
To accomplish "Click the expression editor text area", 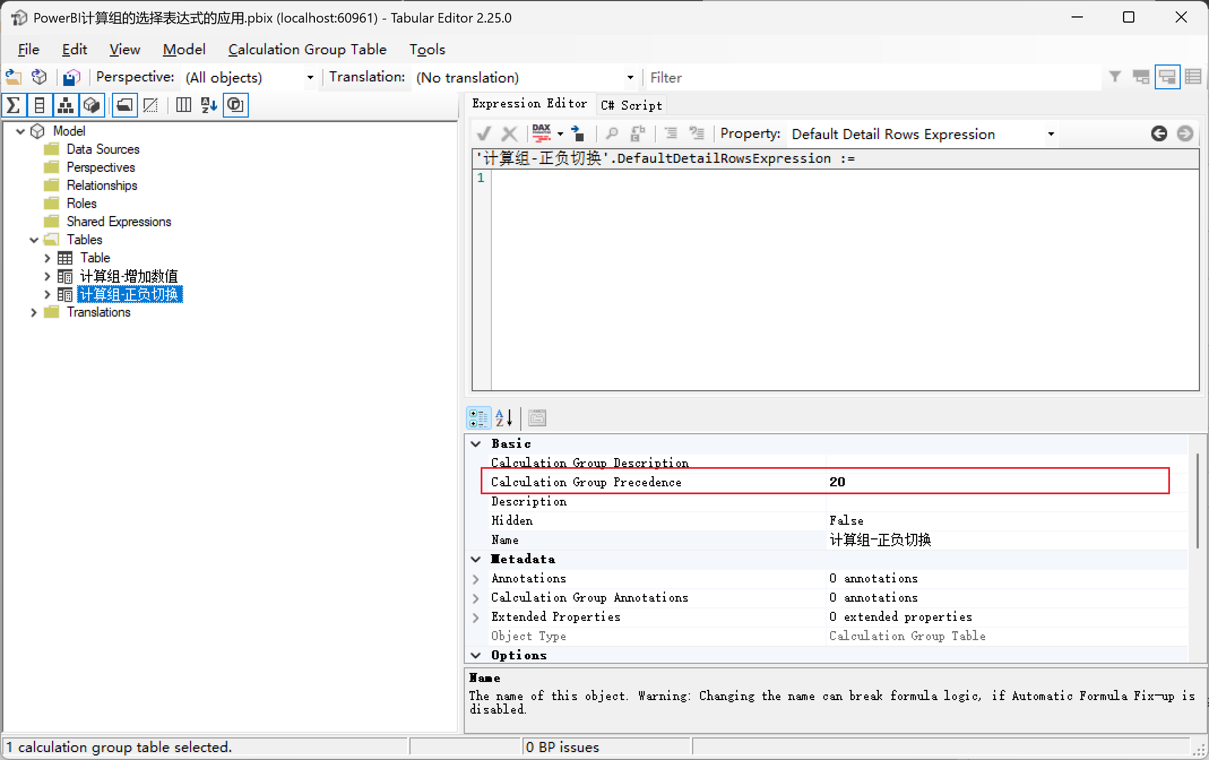I will click(x=845, y=279).
